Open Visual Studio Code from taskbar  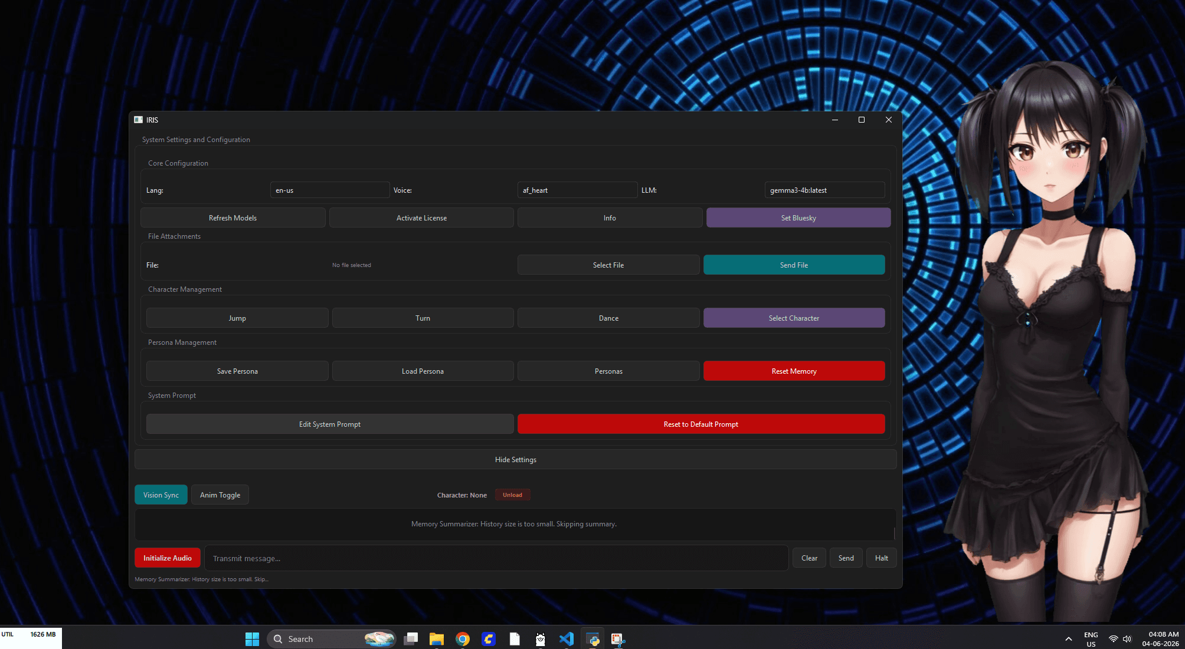567,639
